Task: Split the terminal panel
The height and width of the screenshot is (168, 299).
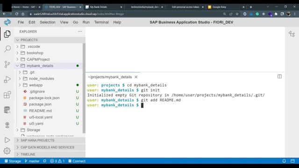Action: [x=279, y=77]
